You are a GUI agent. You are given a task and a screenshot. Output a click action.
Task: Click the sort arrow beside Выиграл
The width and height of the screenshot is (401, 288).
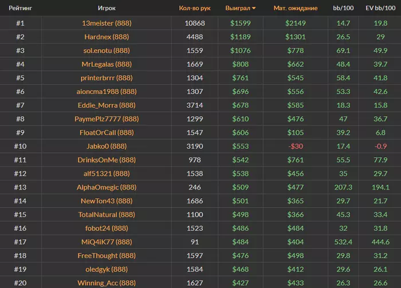tap(254, 9)
